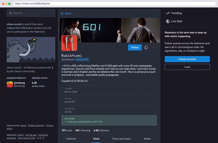218x143 pixels.
Task: Click the CONTENT field value
Action: pos(68,112)
